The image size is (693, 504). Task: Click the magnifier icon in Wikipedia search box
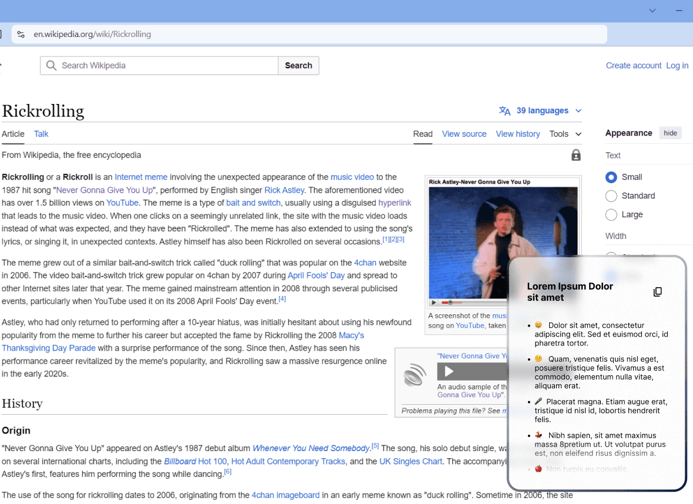tap(51, 65)
